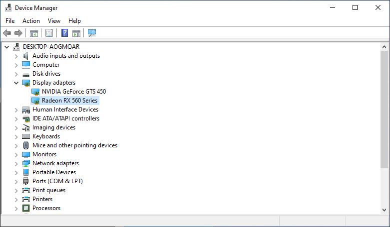
Task: Expand the Processors category
Action: click(x=16, y=208)
